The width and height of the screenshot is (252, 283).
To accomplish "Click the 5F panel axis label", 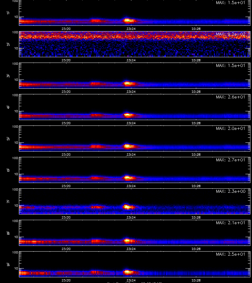I will 8,138.
